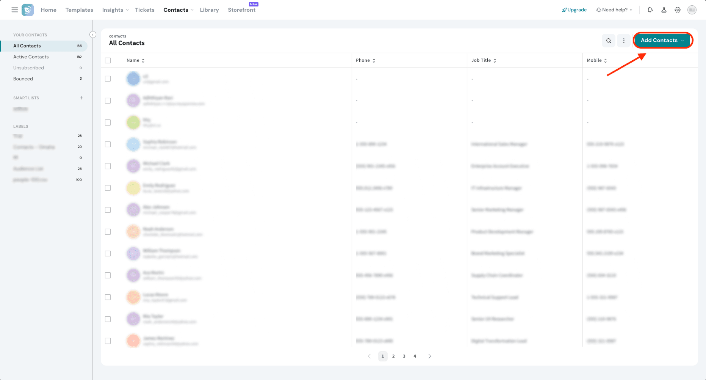Expand the Add Contacts dropdown button
Viewport: 706px width, 380px height.
tap(662, 41)
